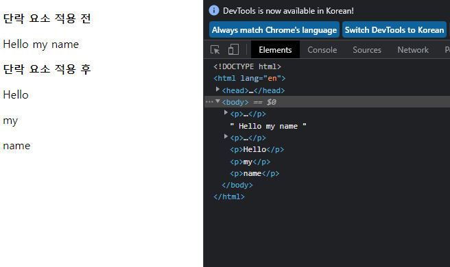Click the three-dot actions beside body
Screen dimensions: 450x267
click(x=209, y=102)
